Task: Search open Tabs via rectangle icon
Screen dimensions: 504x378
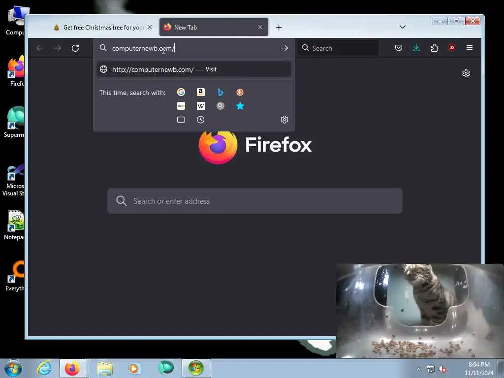Action: point(181,120)
